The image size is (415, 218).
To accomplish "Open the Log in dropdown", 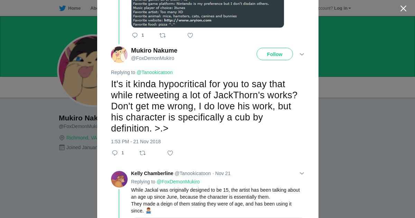I will point(342,8).
